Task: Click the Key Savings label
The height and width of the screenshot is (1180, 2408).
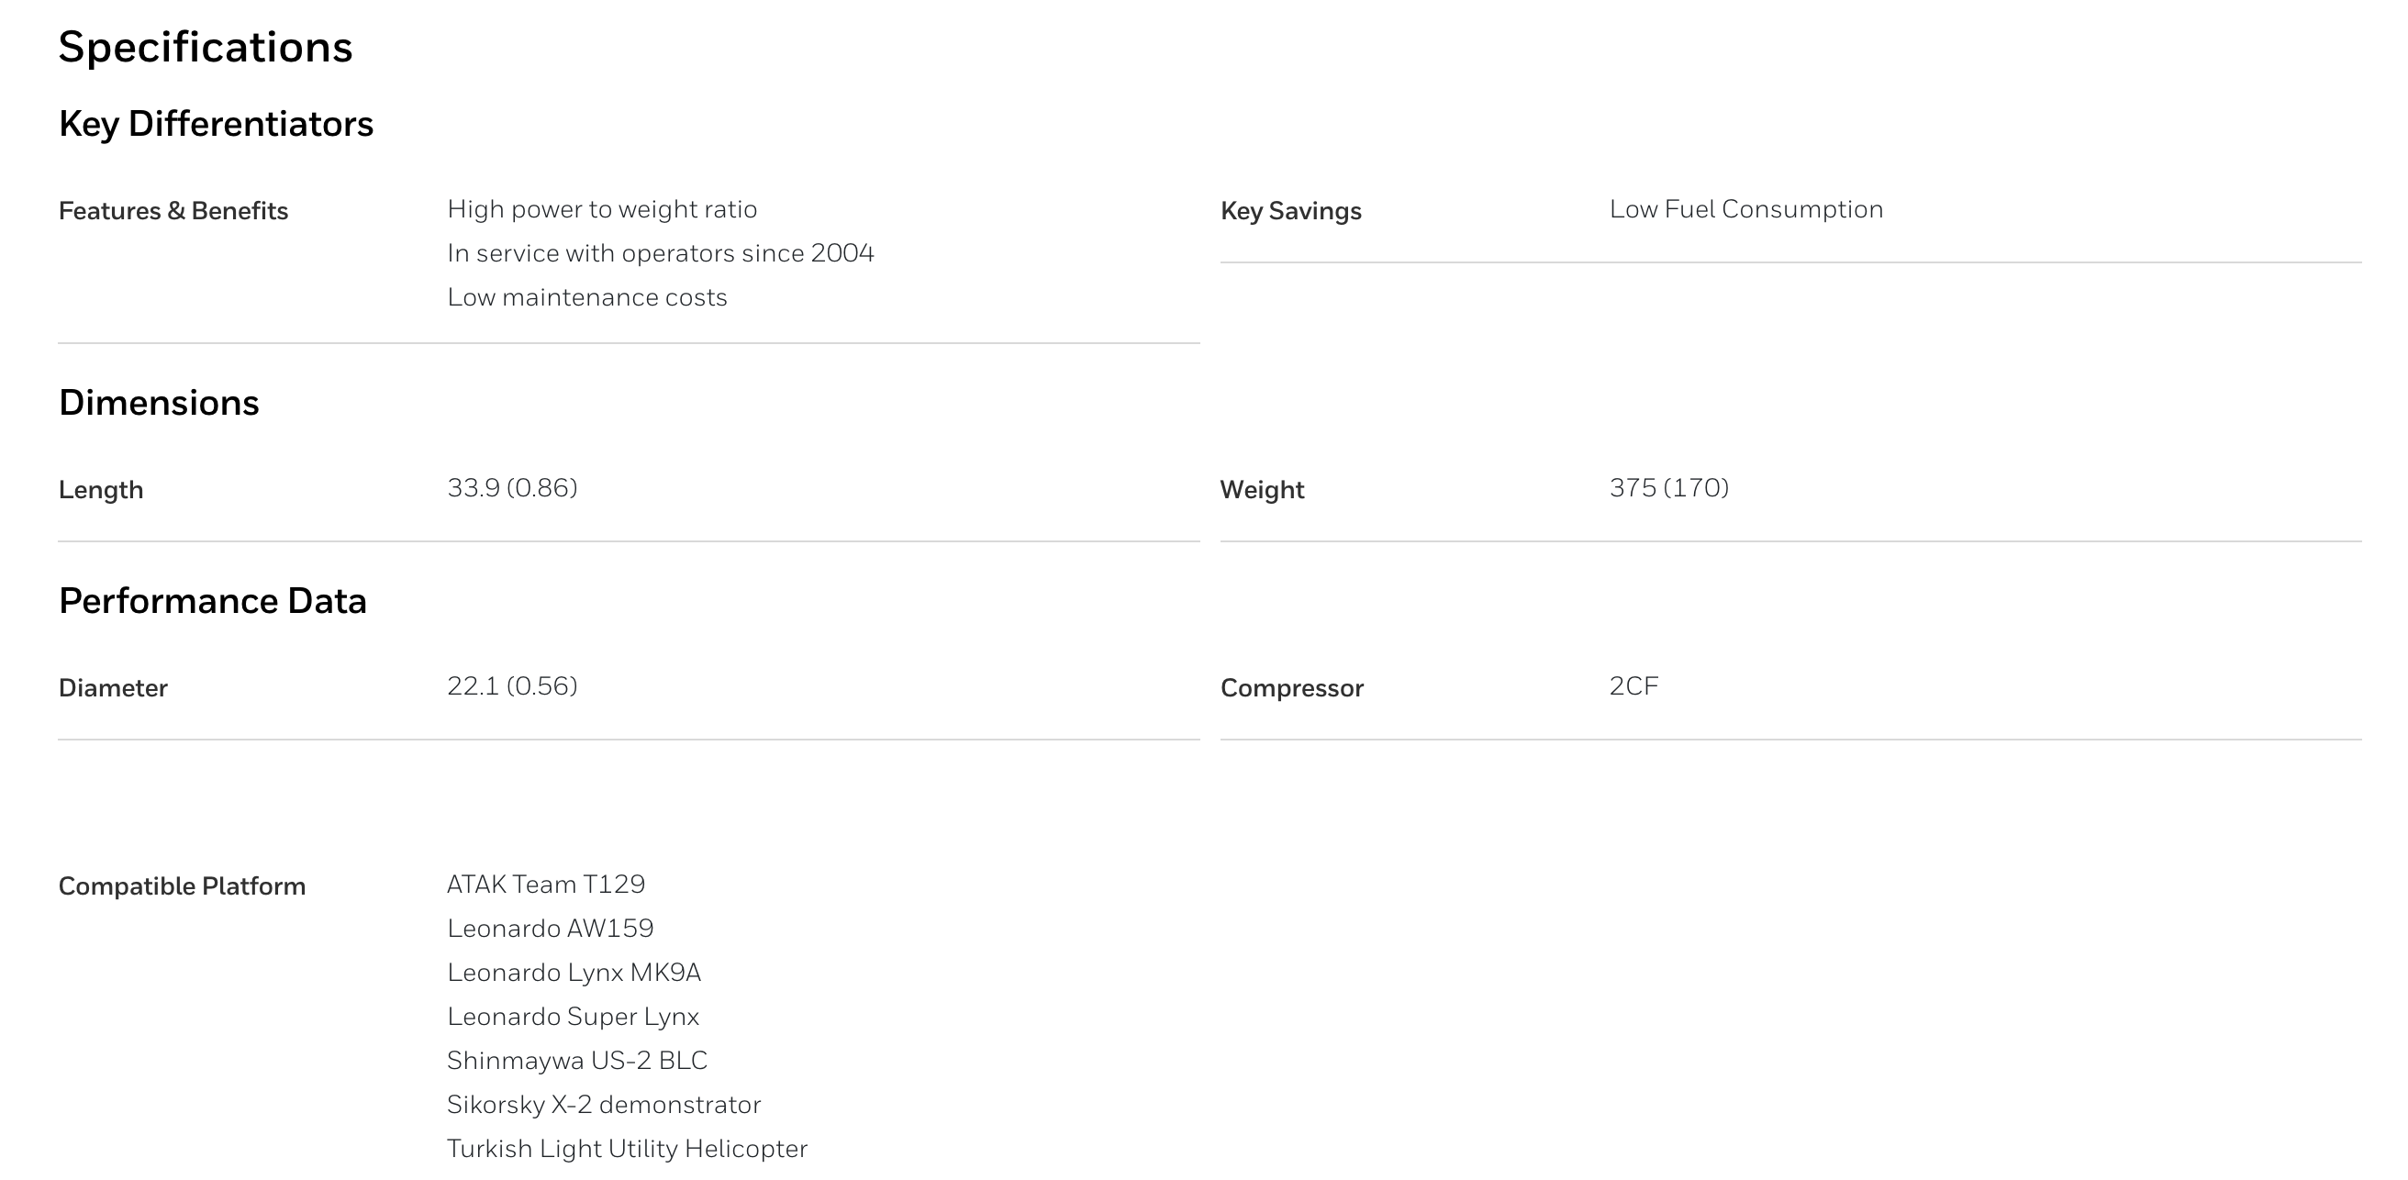Action: click(1291, 211)
